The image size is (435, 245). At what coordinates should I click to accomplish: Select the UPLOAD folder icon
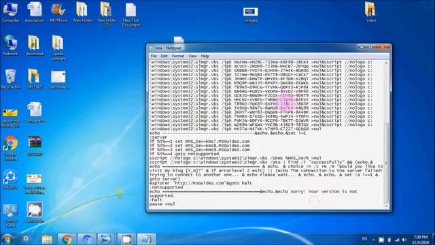pyautogui.click(x=35, y=79)
